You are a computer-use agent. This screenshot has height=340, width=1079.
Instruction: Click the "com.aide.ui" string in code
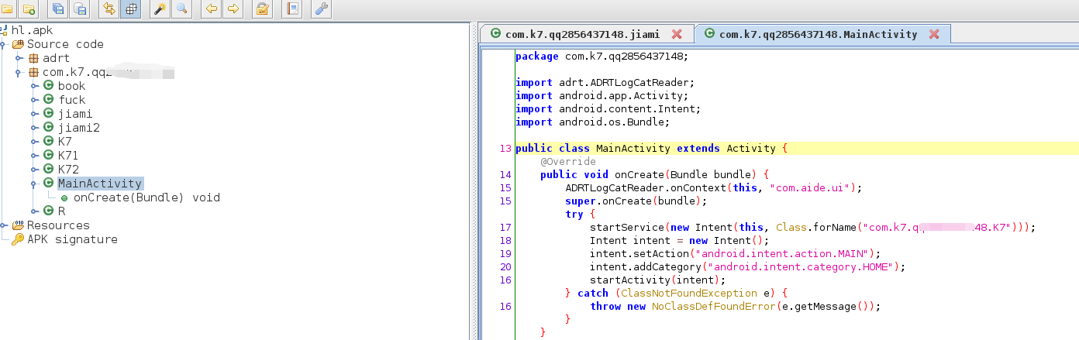click(x=811, y=187)
